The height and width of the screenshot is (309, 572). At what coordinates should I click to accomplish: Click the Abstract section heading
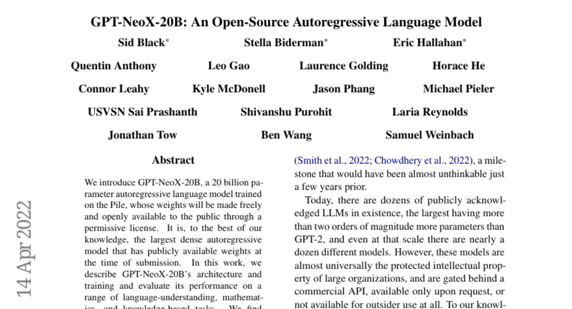pyautogui.click(x=173, y=160)
